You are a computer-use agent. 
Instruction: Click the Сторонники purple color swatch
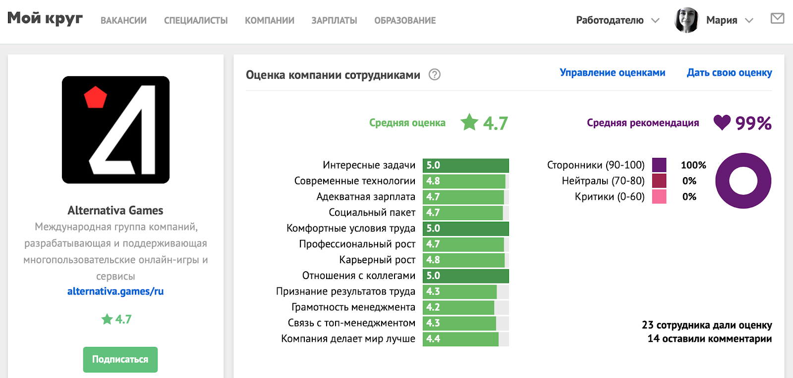659,165
